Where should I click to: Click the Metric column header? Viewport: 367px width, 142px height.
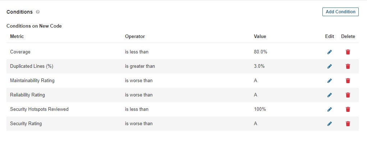17,37
